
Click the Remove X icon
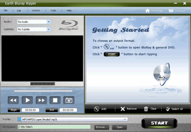click(x=123, y=109)
